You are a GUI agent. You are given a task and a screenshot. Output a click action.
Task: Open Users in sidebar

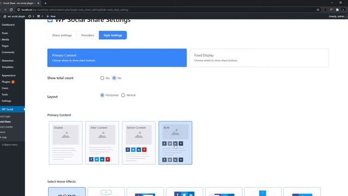click(5, 88)
